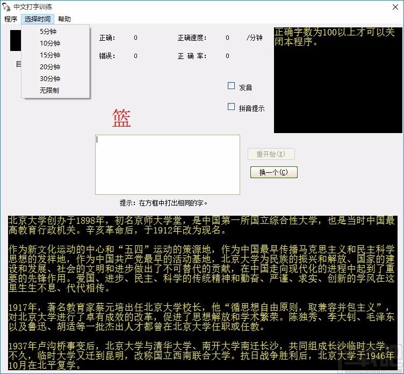The height and width of the screenshot is (374, 404).
Task: Click the 北京大学 reference text passage
Action: coord(202,292)
